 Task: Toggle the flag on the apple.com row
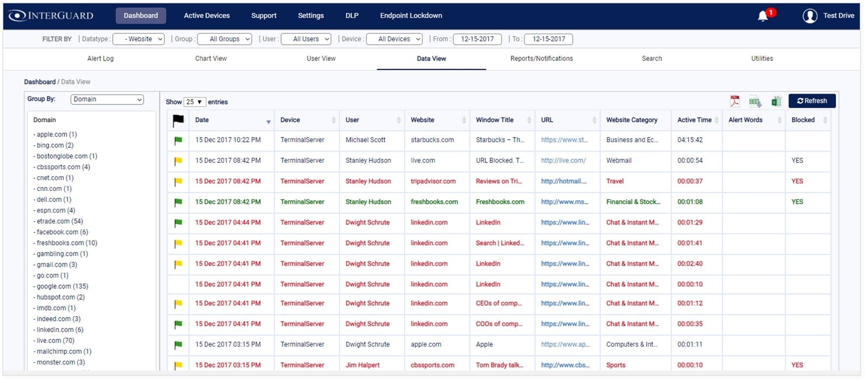click(178, 345)
